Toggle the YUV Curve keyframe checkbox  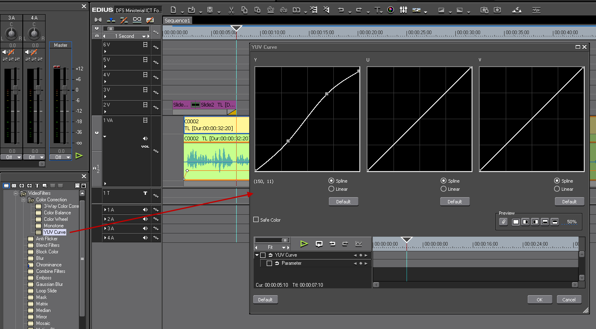pos(263,255)
